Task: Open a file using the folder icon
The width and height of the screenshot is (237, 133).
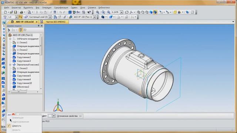Action: [x=11, y=12]
